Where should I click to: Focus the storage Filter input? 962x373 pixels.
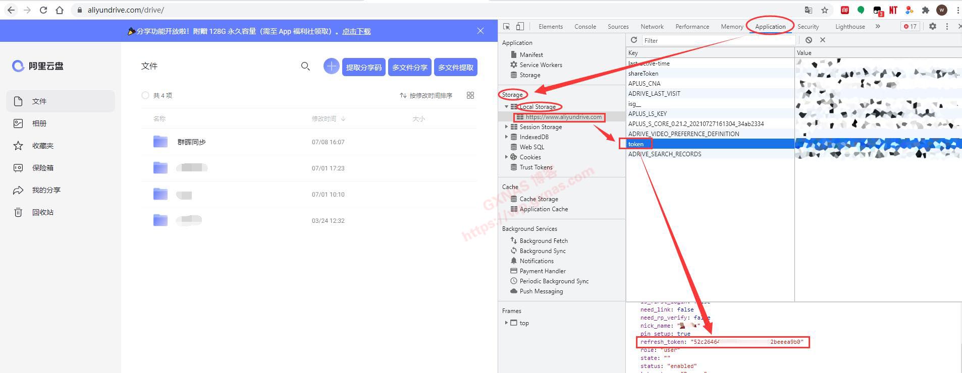[x=718, y=40]
